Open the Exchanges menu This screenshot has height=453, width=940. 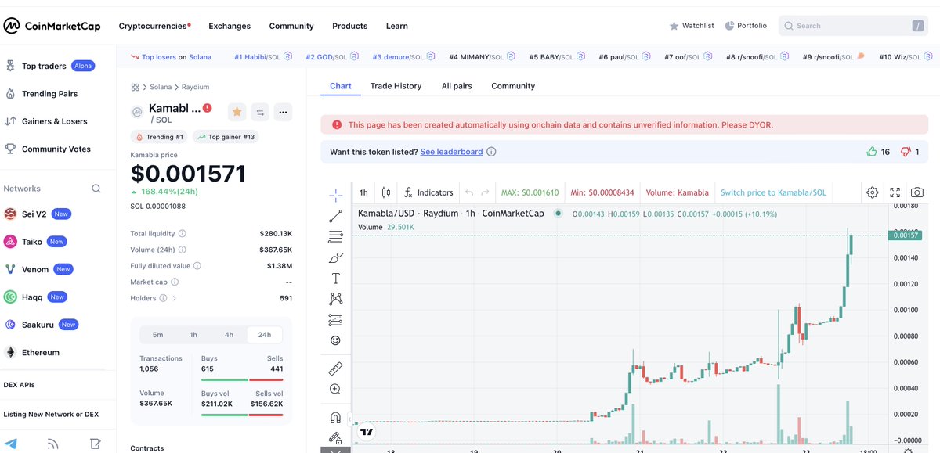(x=230, y=26)
